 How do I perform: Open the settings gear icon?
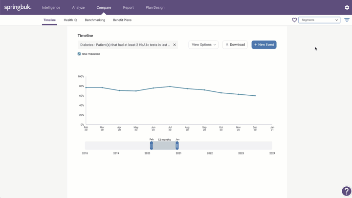(347, 7)
